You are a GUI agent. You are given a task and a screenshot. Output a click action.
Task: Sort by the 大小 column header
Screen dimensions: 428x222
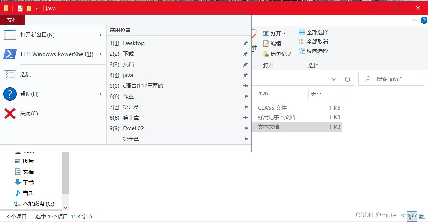point(326,94)
